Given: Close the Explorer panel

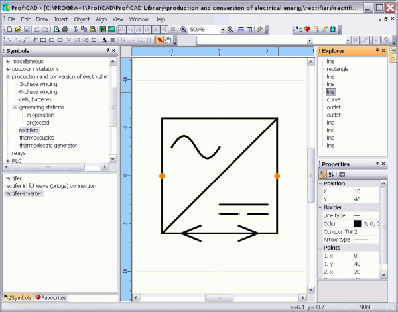Looking at the screenshot, I should click(383, 50).
